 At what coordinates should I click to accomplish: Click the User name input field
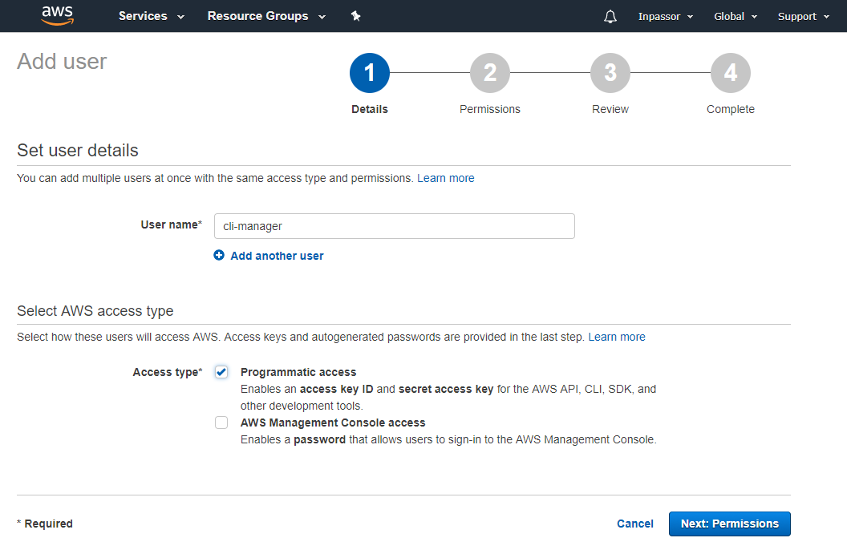point(394,226)
